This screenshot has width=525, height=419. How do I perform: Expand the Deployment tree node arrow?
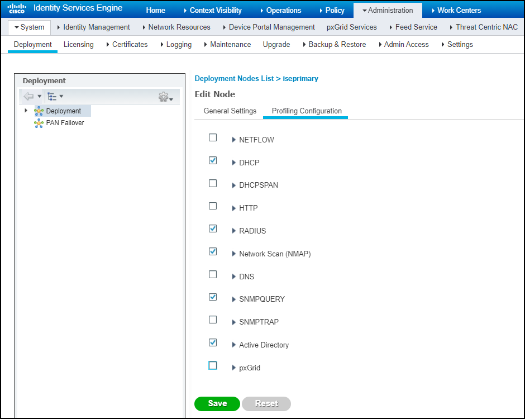(26, 111)
